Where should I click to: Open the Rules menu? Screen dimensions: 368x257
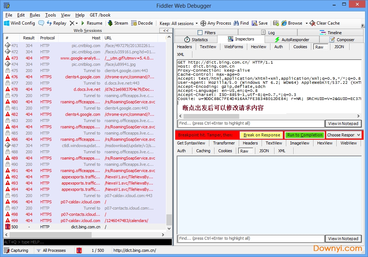point(35,15)
